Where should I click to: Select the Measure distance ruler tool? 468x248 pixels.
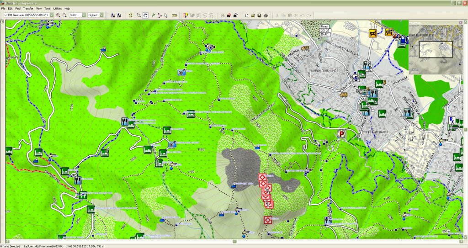pos(174,15)
